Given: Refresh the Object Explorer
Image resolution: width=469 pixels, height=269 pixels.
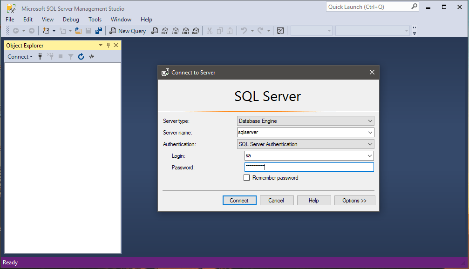Looking at the screenshot, I should [81, 56].
